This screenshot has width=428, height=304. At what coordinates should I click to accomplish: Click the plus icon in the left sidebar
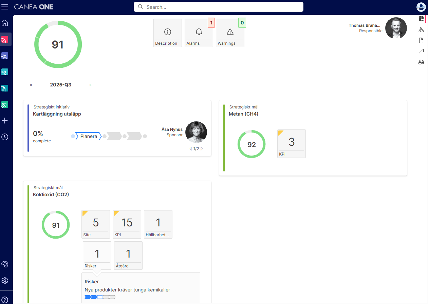[5, 121]
